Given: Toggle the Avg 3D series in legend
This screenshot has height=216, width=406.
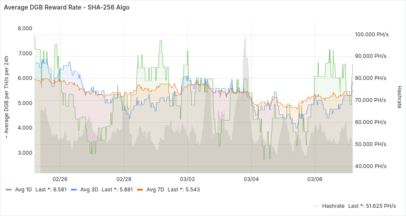Looking at the screenshot, I should click(89, 189).
